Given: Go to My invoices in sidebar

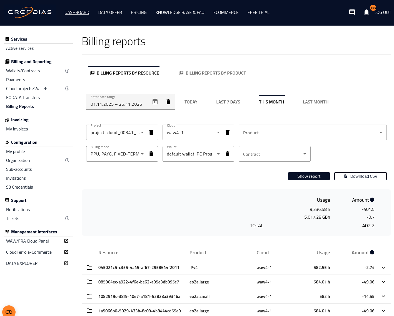Looking at the screenshot, I should click(17, 129).
